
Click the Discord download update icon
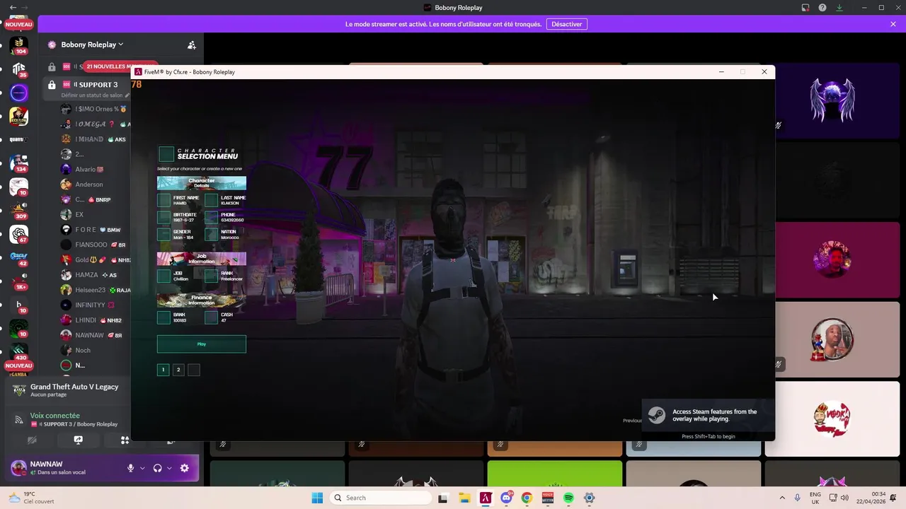(839, 8)
